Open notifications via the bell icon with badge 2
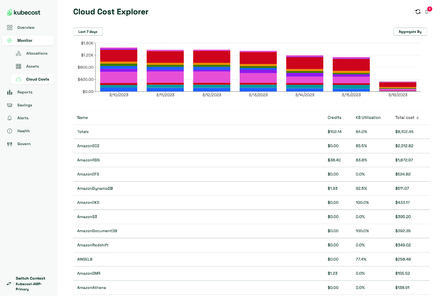The width and height of the screenshot is (443, 296). [x=427, y=12]
